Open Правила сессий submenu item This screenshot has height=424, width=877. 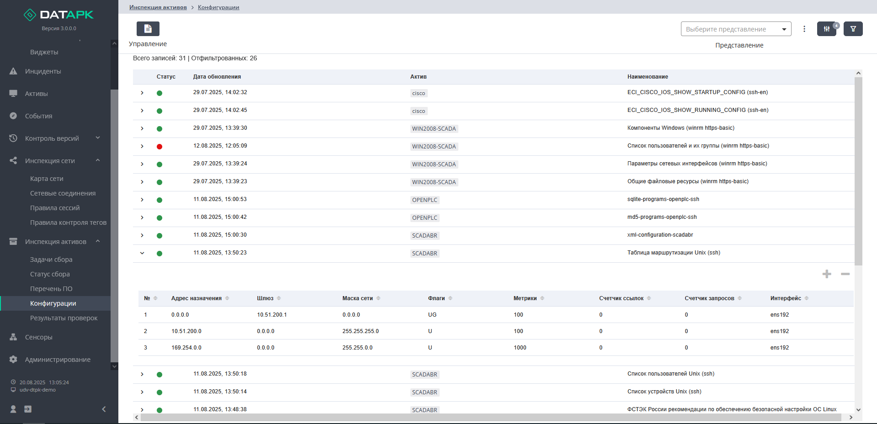[55, 208]
